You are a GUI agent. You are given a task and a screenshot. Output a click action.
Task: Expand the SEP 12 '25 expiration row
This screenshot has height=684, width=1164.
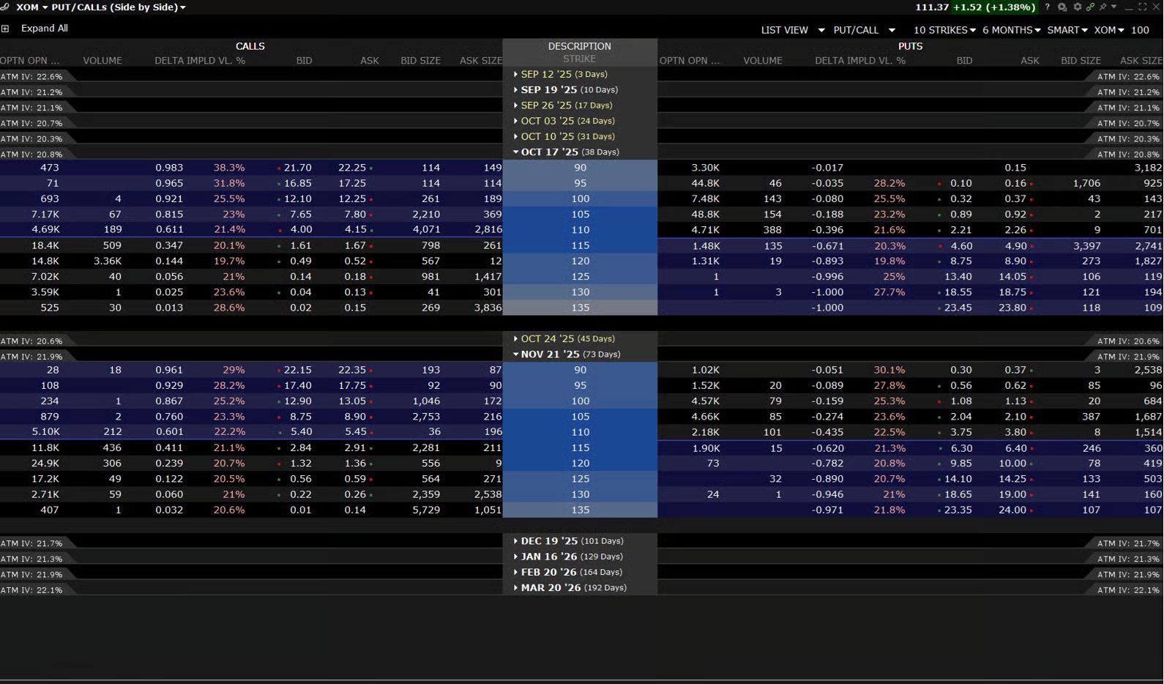coord(516,74)
